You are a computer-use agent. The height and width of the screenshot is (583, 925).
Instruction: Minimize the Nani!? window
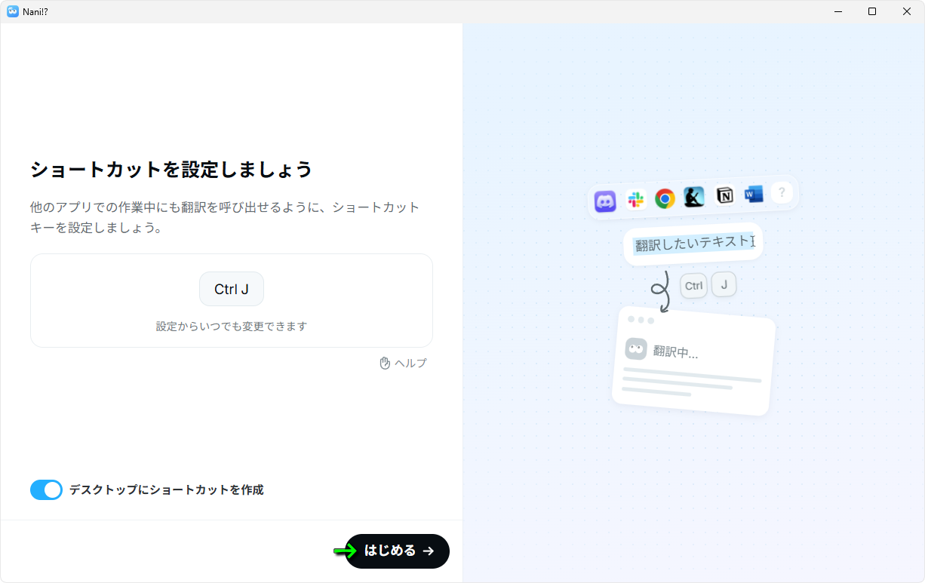pyautogui.click(x=838, y=11)
